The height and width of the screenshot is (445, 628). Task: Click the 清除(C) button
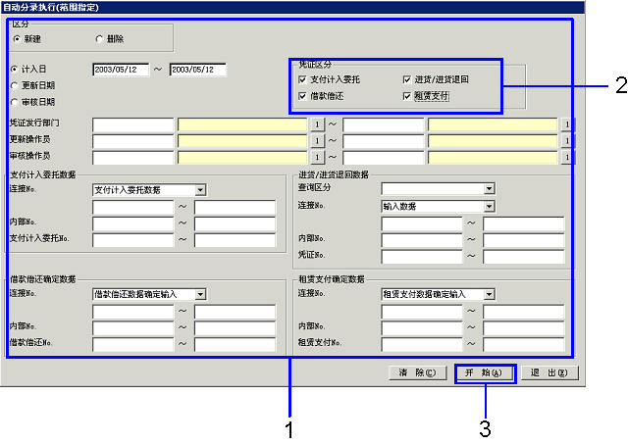click(418, 373)
